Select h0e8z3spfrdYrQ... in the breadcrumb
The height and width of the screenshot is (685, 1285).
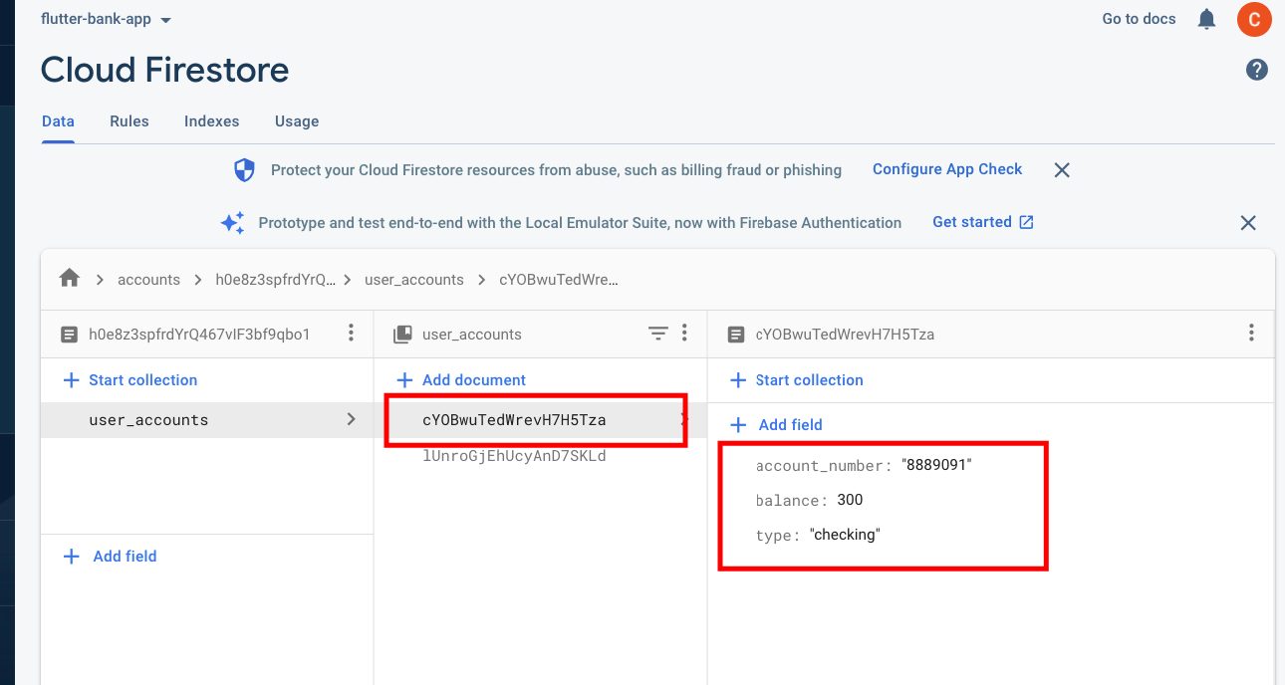[276, 280]
